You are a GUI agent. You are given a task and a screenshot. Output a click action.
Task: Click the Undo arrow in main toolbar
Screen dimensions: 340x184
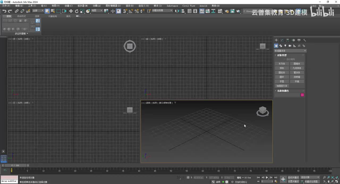point(4,11)
